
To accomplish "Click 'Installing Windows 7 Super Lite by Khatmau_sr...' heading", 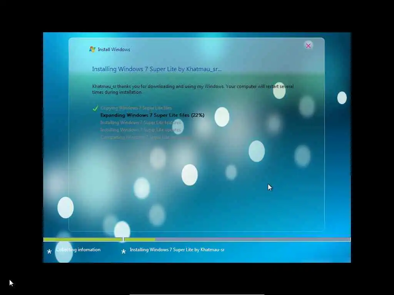I will coord(157,69).
